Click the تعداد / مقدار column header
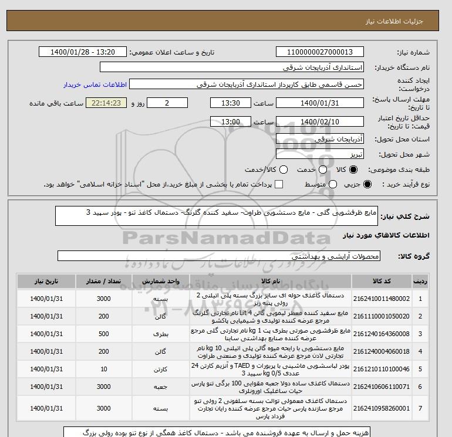 click(104, 282)
